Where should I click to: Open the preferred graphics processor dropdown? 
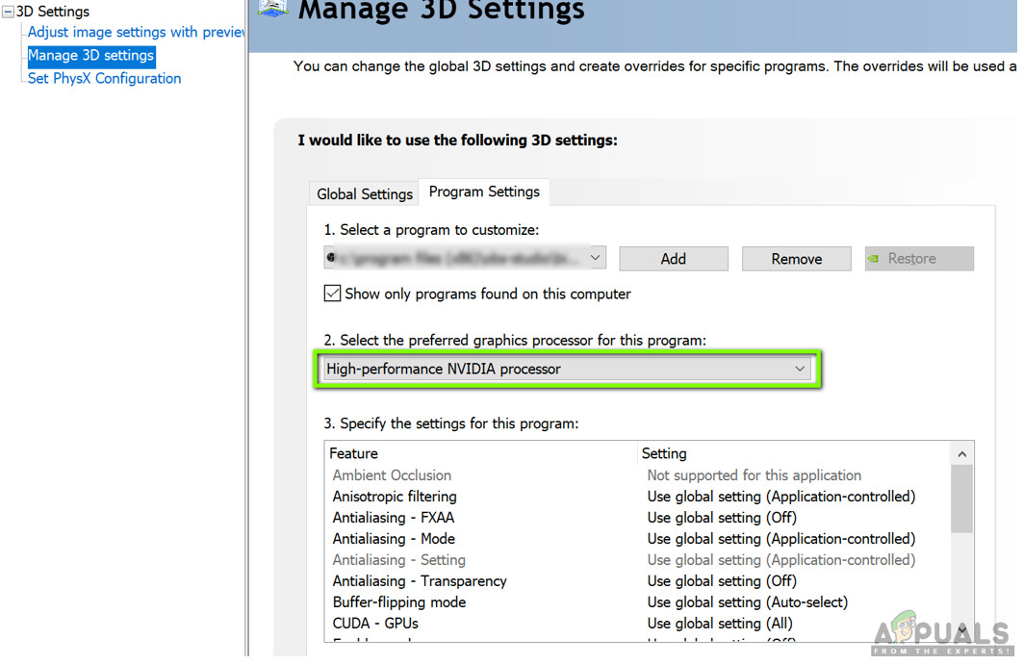(799, 369)
